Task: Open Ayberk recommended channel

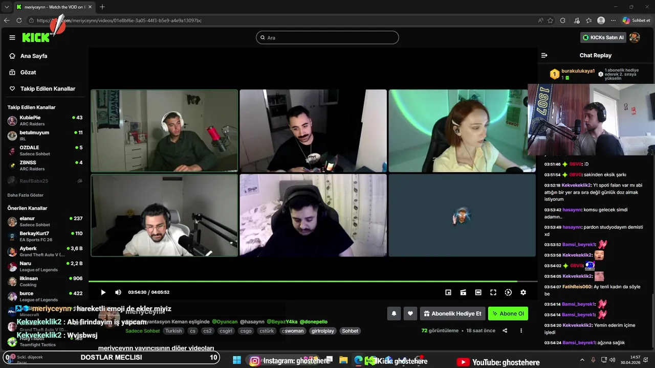Action: coord(45,251)
